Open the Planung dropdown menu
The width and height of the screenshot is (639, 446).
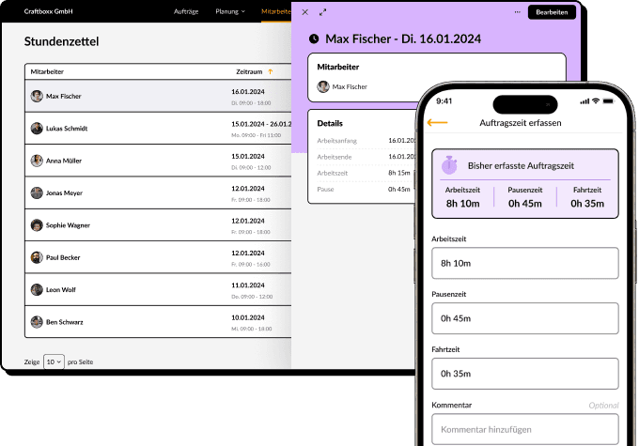230,11
